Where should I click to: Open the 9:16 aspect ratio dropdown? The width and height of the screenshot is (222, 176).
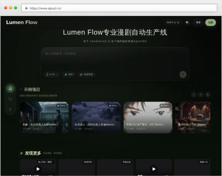point(52,74)
